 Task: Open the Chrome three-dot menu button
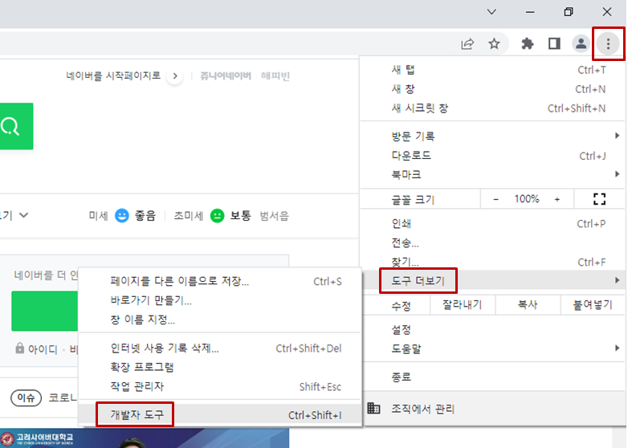(608, 43)
